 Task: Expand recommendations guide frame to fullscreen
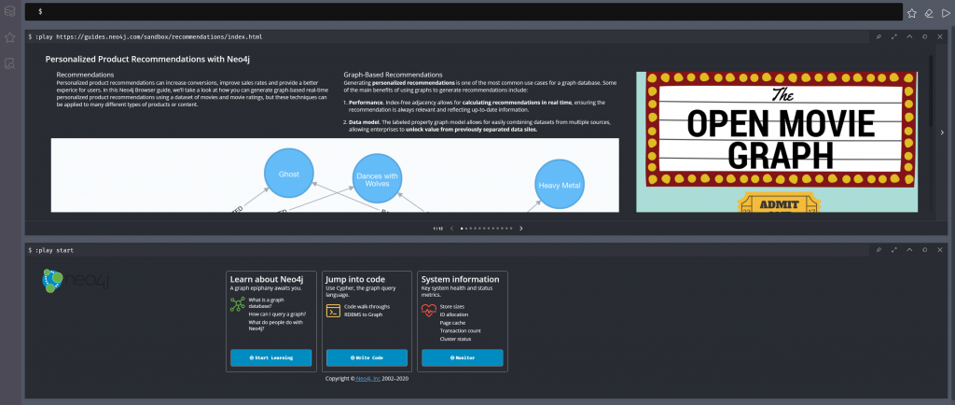(894, 36)
